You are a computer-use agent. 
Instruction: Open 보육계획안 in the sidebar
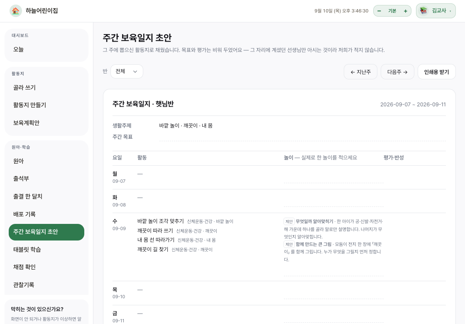coord(46,123)
